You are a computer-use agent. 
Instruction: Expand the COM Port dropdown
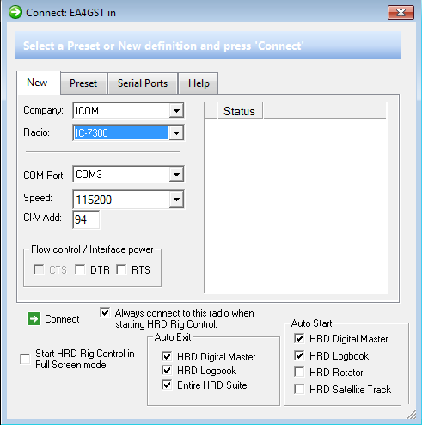(x=176, y=175)
